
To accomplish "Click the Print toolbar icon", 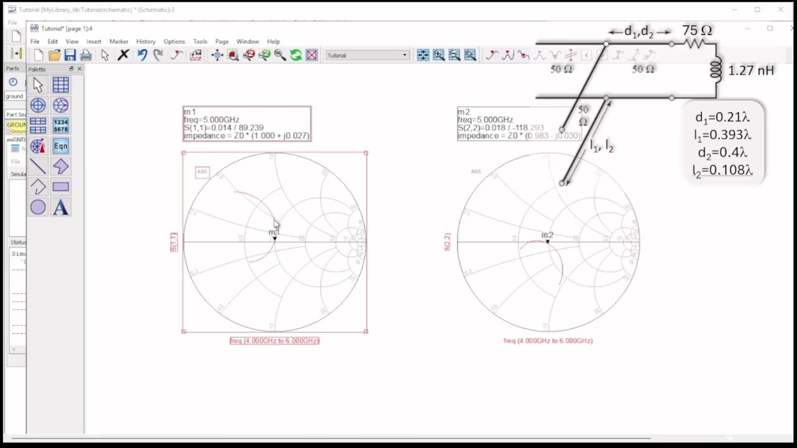I will coord(86,55).
